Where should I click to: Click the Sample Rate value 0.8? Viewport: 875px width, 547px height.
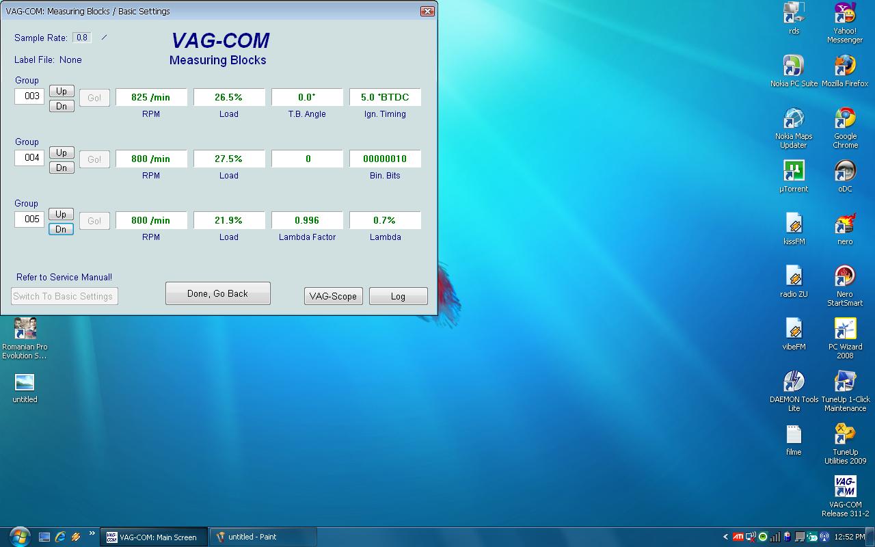(82, 38)
